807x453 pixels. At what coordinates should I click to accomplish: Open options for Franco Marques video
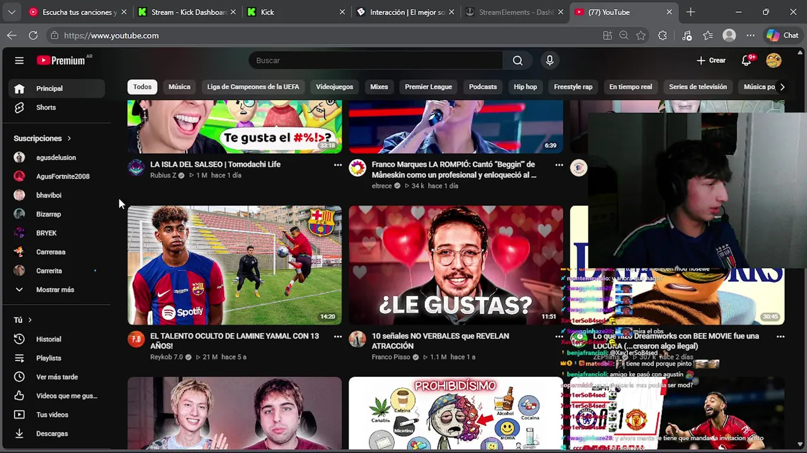pos(559,165)
